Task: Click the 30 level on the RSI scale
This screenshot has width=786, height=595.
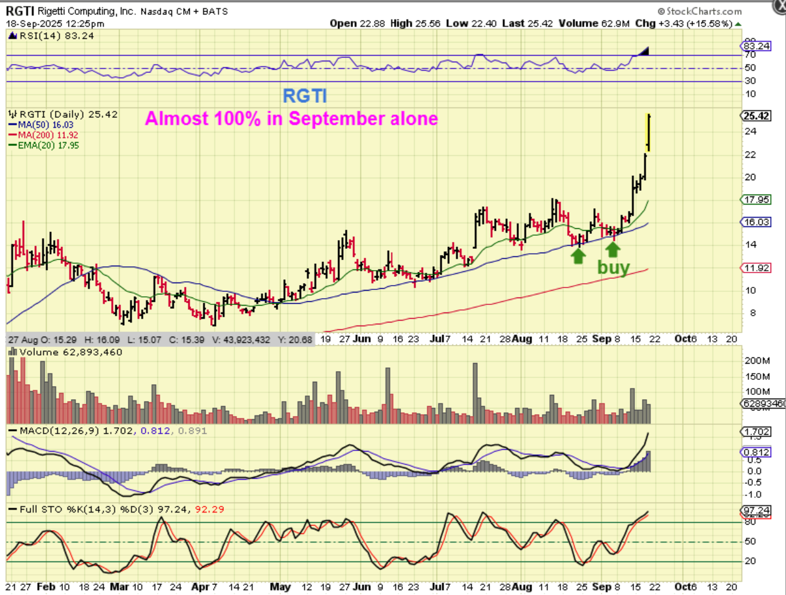Action: 749,81
